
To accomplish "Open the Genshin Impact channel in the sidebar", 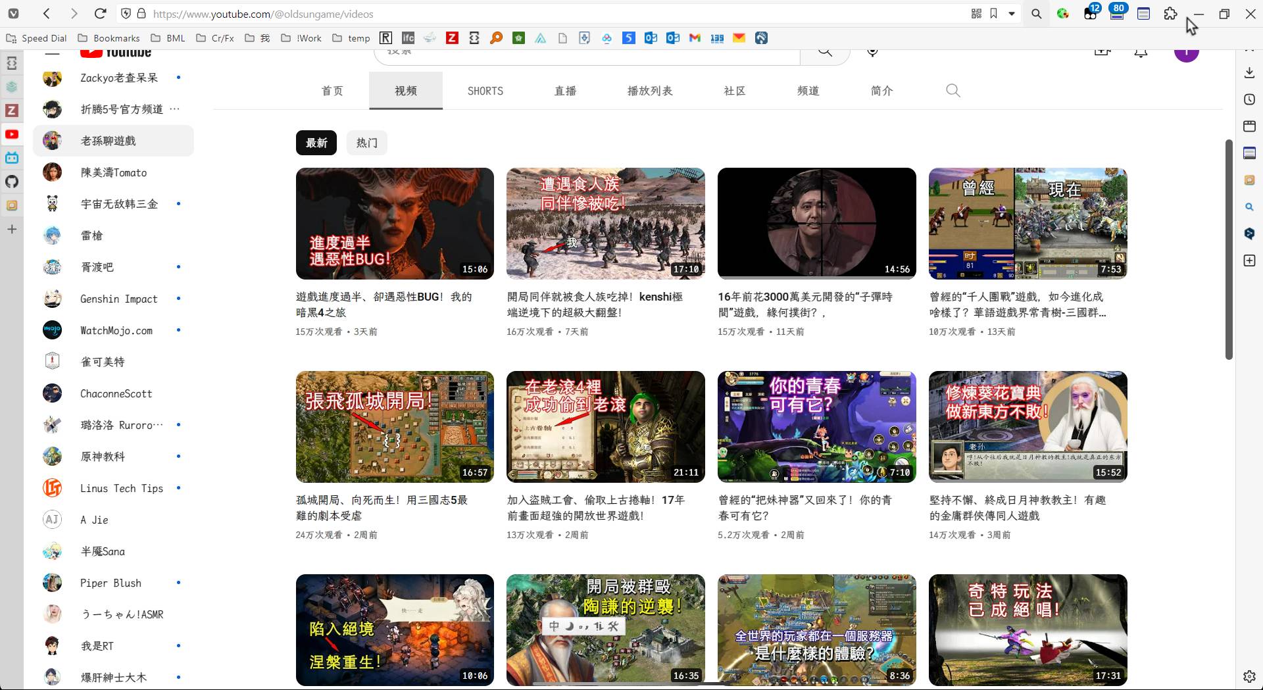I will [118, 299].
